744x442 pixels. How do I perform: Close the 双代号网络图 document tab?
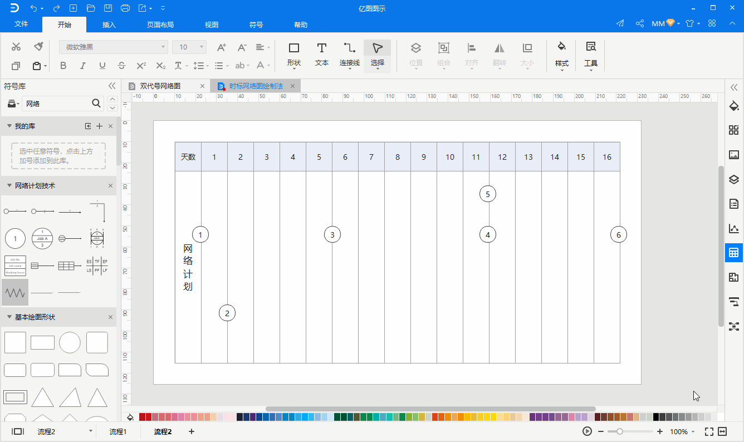pyautogui.click(x=203, y=86)
